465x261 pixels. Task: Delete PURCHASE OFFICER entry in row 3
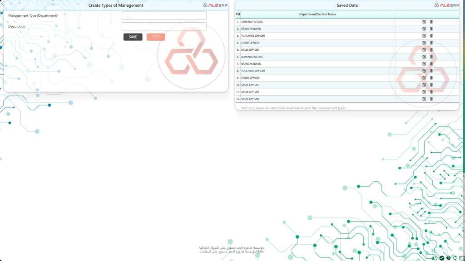click(x=431, y=36)
